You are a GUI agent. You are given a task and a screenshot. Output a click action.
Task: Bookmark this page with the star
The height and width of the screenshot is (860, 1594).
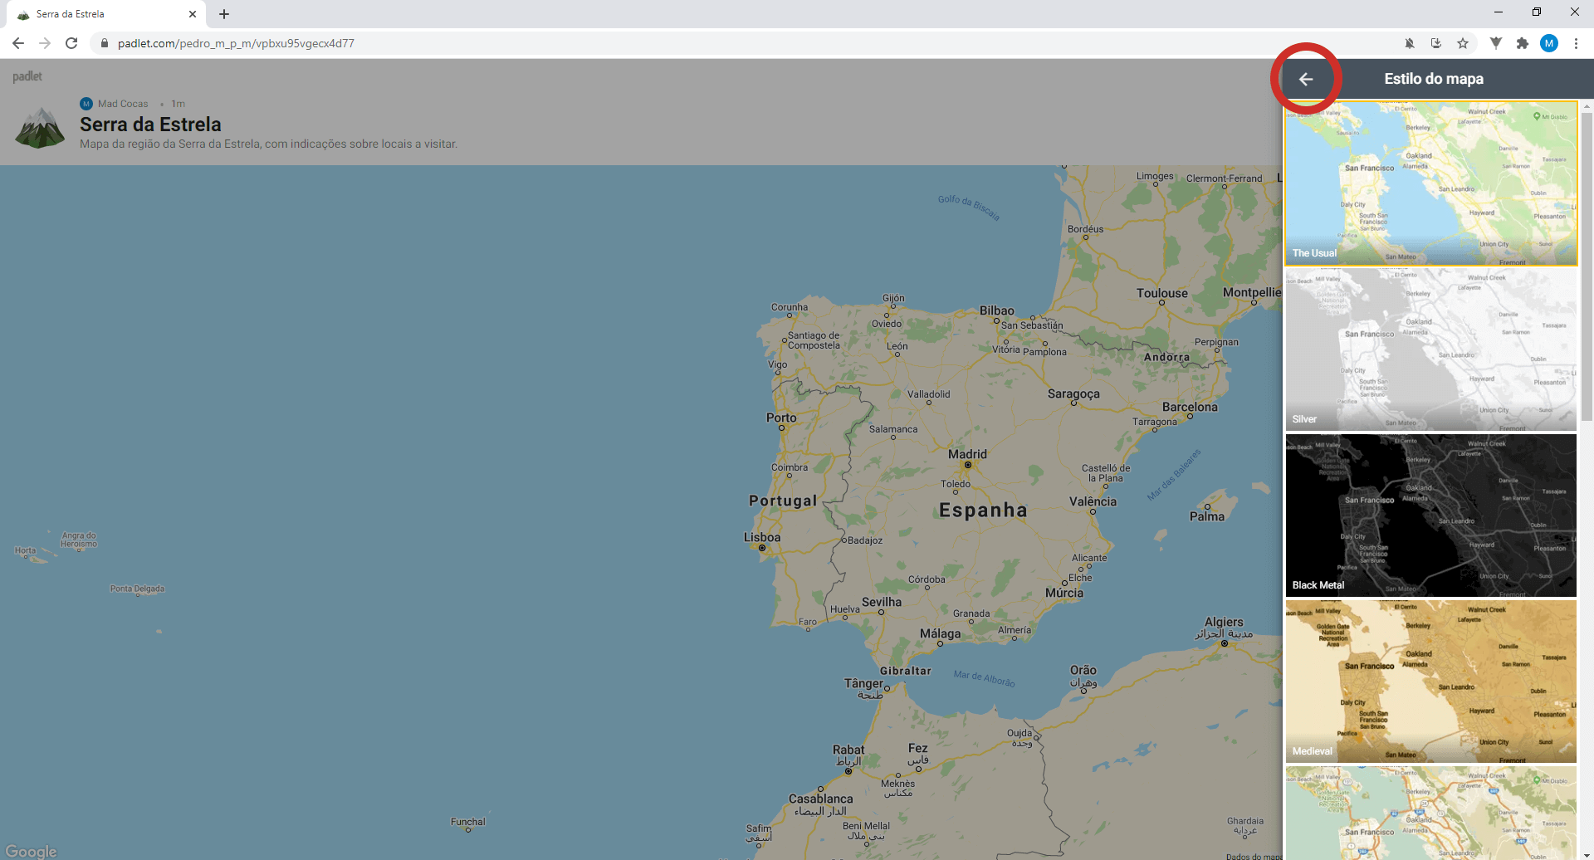click(1463, 43)
